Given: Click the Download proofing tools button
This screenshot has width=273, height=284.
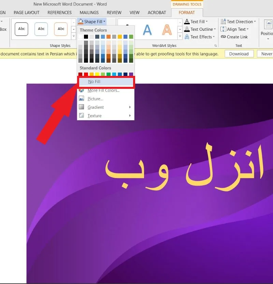Looking at the screenshot, I should [239, 54].
